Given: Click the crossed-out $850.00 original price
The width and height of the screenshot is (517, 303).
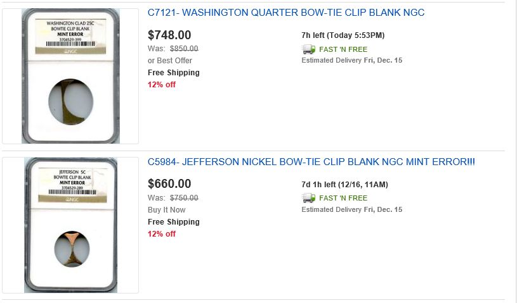Looking at the screenshot, I should click(x=184, y=49).
